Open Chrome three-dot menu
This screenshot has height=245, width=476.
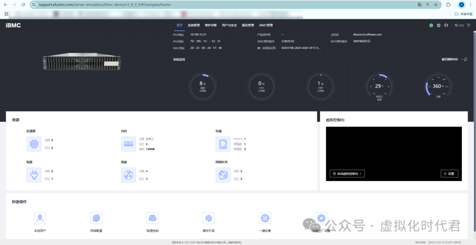pos(470,4)
